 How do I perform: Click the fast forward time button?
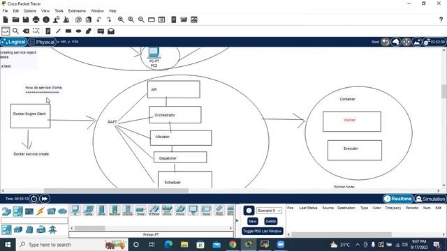(45, 199)
